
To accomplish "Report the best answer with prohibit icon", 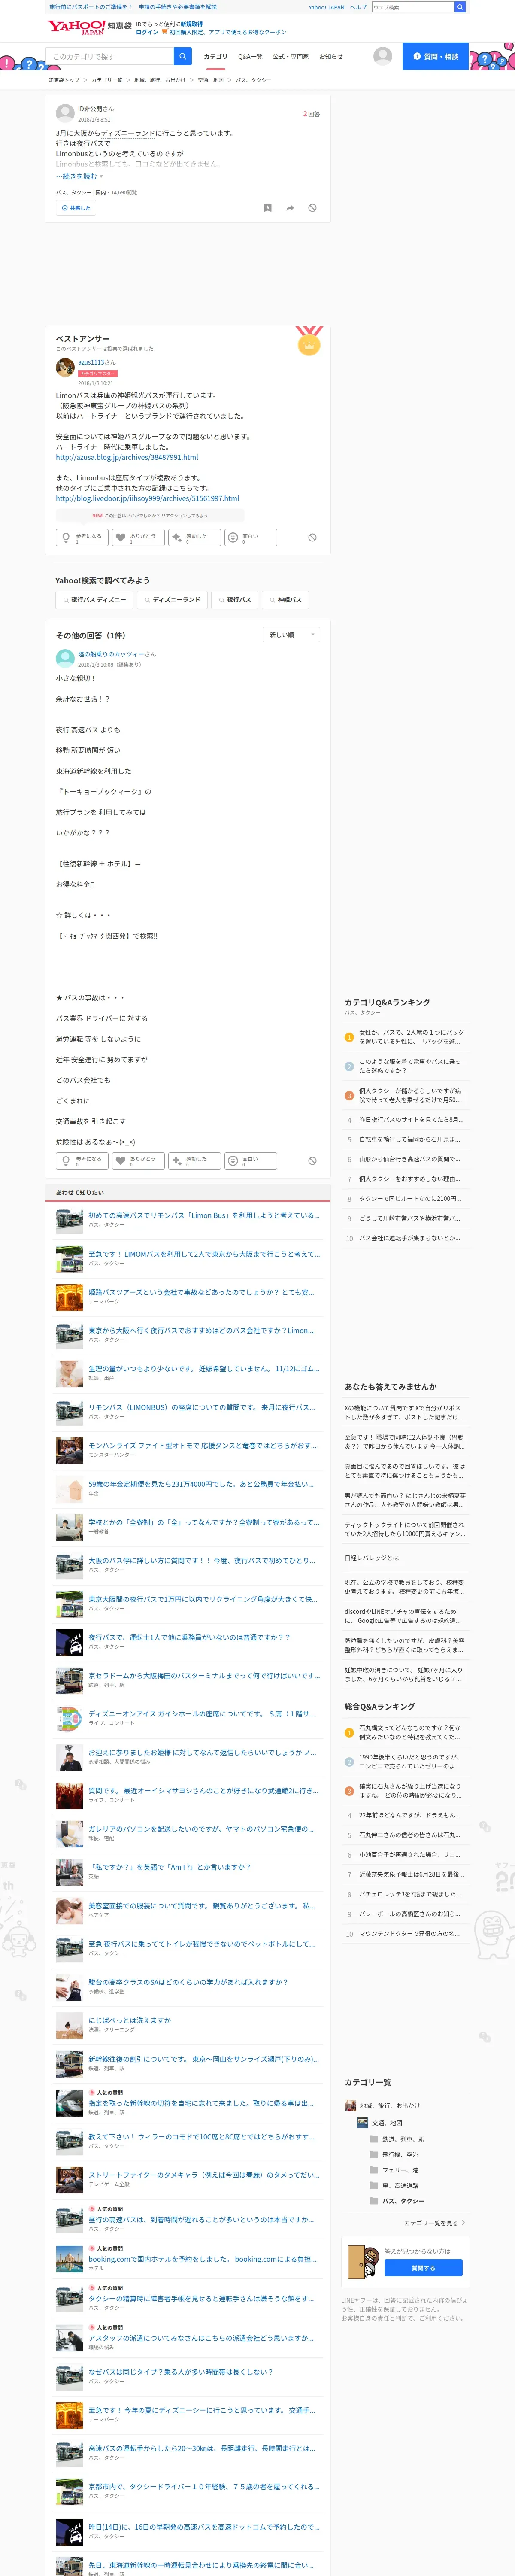I will tap(312, 537).
